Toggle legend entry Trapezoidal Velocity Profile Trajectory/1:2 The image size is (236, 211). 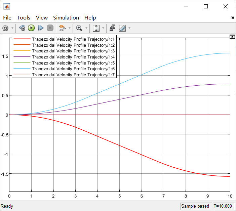64,45
